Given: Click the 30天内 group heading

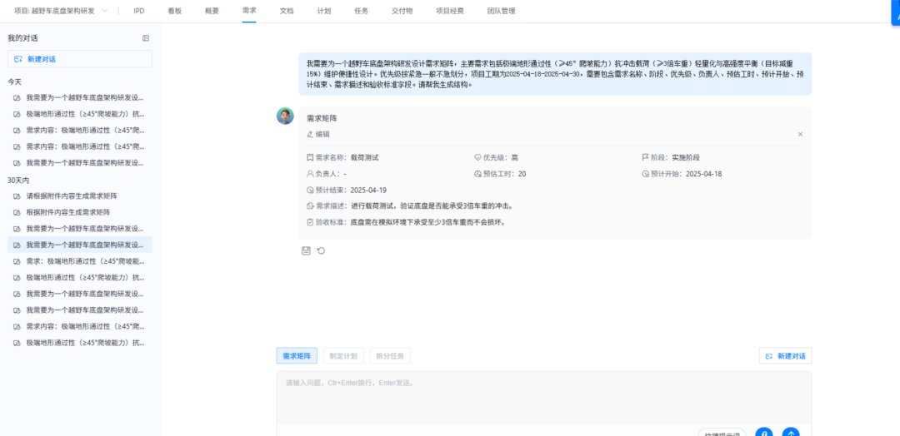Looking at the screenshot, I should [18, 180].
